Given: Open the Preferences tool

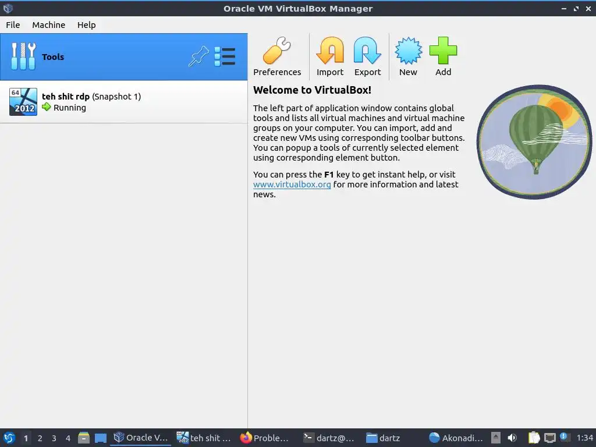Looking at the screenshot, I should click(276, 56).
